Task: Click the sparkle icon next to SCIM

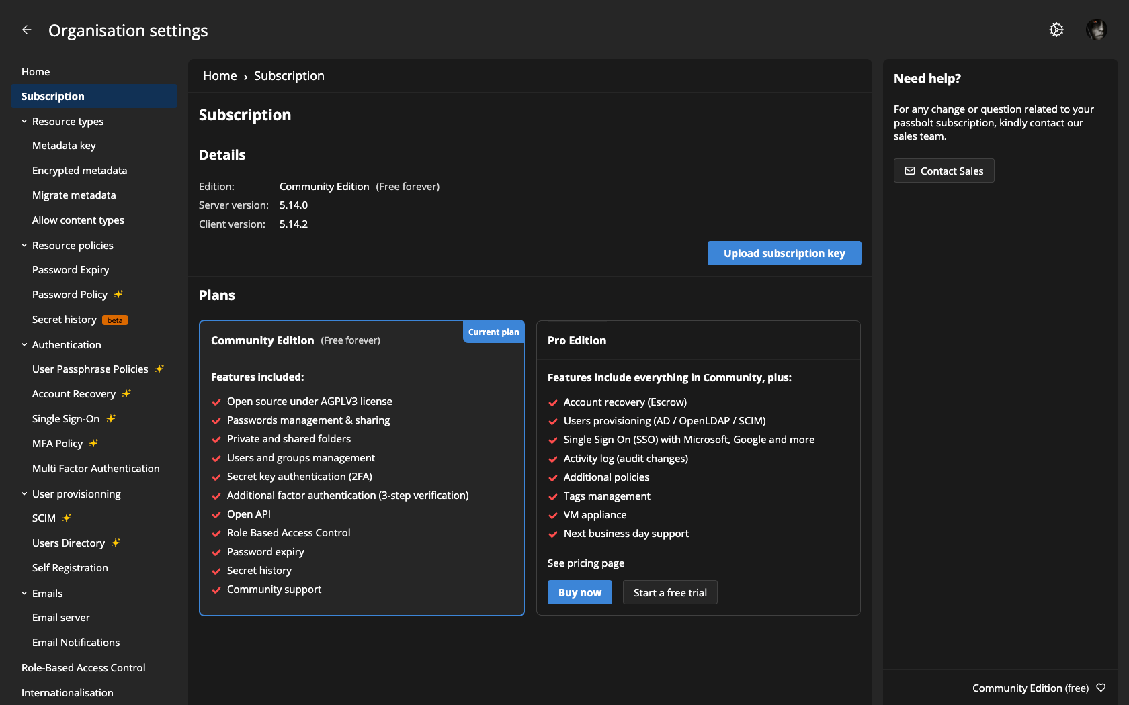Action: tap(67, 518)
